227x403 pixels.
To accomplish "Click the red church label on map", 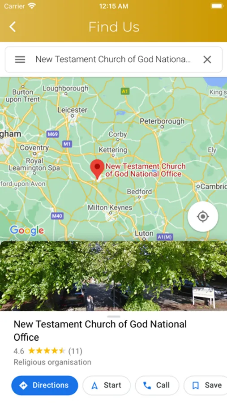I will (146, 170).
